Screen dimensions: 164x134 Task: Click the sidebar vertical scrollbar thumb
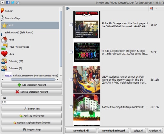(61, 39)
